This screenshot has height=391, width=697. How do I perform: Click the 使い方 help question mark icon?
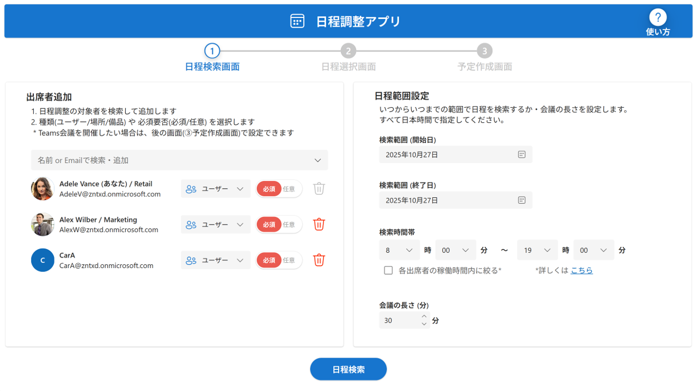click(x=658, y=17)
